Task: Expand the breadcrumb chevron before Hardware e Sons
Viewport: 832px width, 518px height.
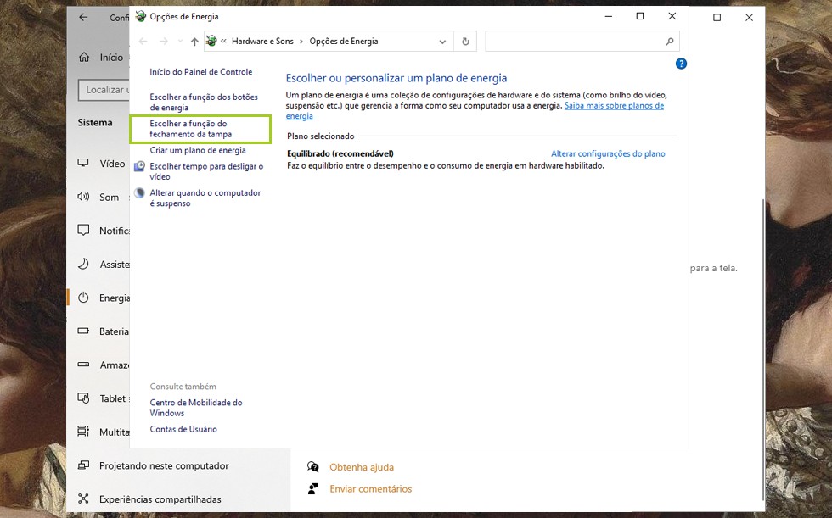Action: point(224,42)
